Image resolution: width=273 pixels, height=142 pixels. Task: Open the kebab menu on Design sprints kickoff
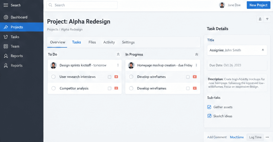[x=118, y=65]
